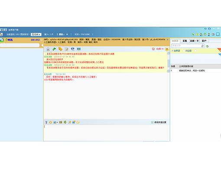The image size is (221, 169).
Task: Click the green speaker voice icon
Action: (65, 122)
